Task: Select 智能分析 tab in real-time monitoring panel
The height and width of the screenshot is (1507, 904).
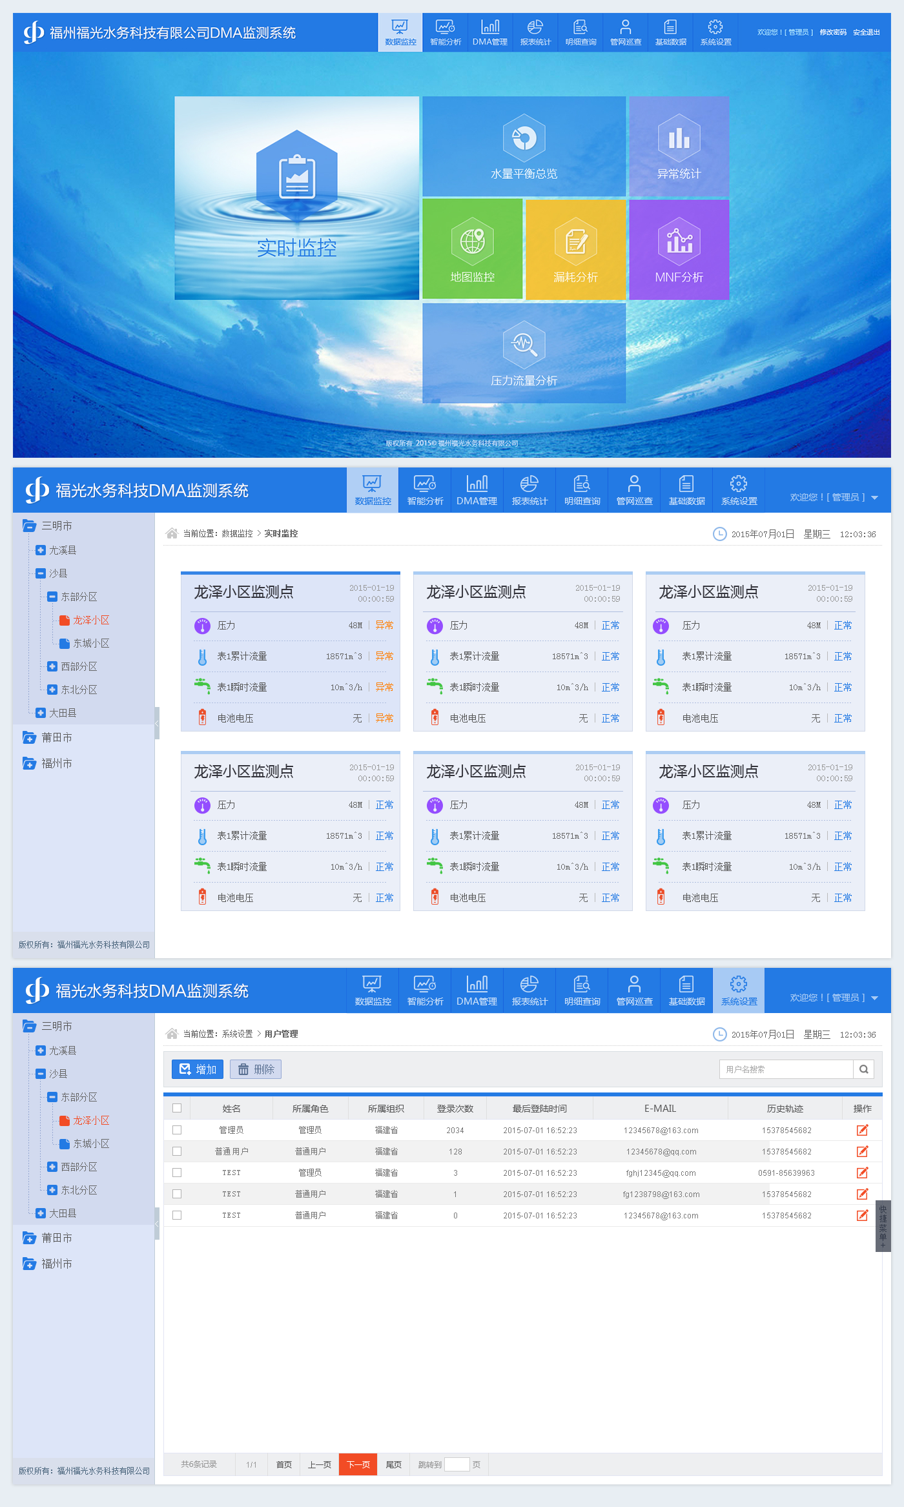Action: 425,491
